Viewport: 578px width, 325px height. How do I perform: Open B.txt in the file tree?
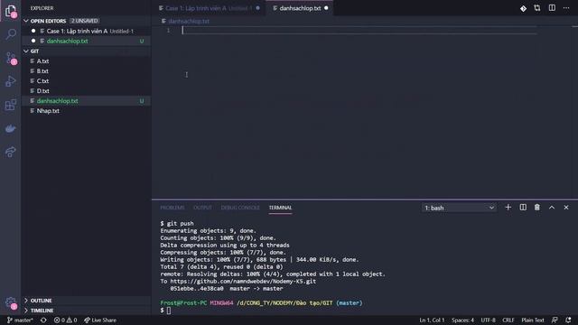click(42, 71)
